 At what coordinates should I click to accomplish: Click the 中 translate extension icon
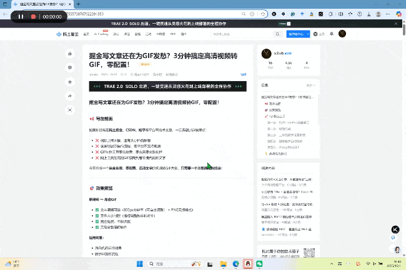pos(340,14)
